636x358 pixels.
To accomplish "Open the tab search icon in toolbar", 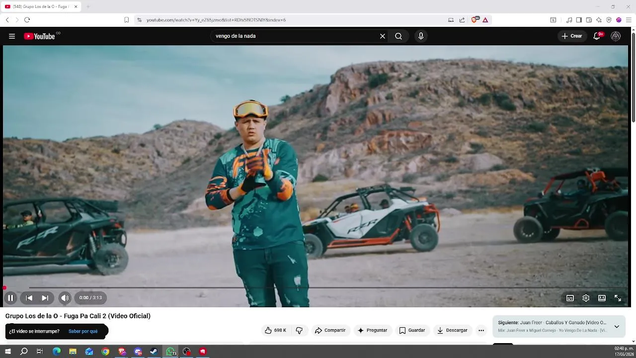I will (553, 20).
